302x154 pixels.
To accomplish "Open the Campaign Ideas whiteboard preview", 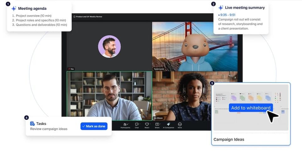I will click(x=251, y=108).
